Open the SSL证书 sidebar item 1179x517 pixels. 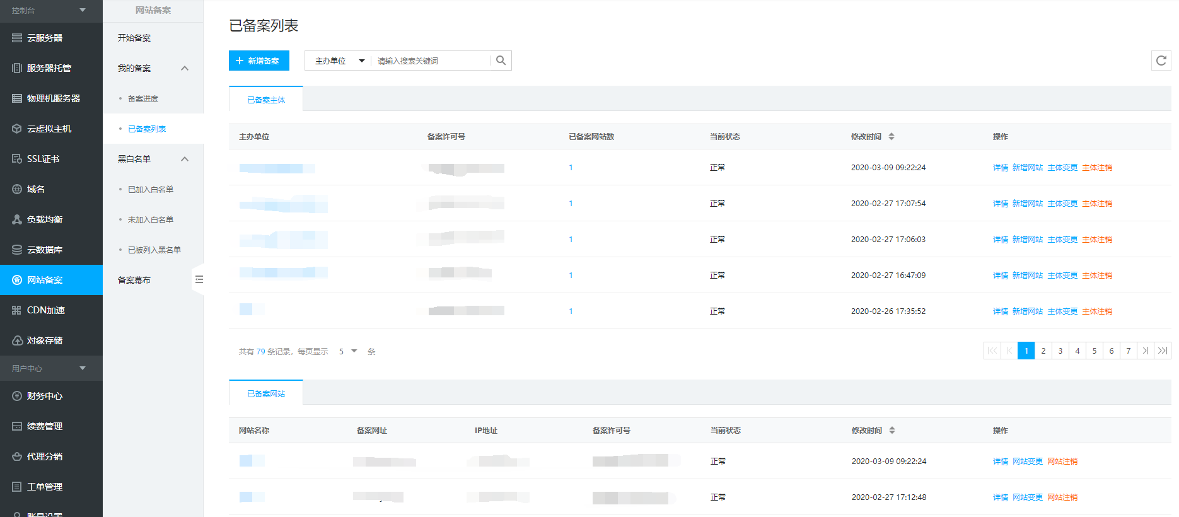43,159
